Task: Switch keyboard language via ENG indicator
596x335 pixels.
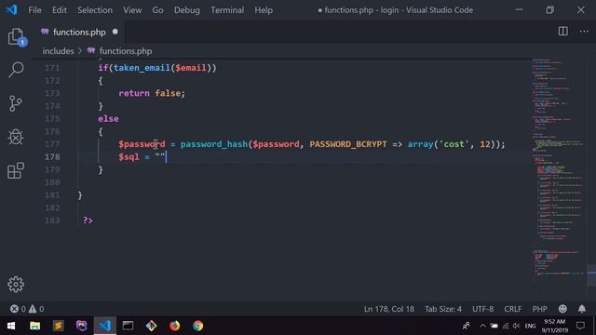Action: [530, 326]
